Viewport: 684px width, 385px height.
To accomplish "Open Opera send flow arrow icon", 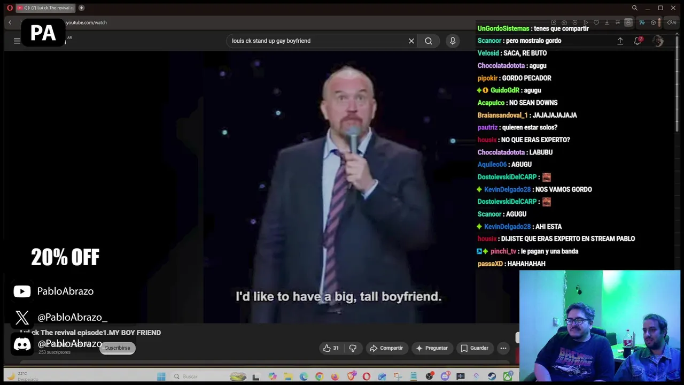I will pyautogui.click(x=586, y=22).
